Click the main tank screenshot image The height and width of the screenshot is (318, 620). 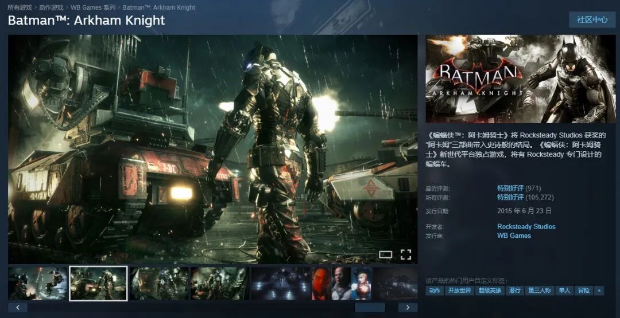click(x=213, y=149)
